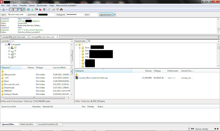Sort local files by Filesize column
Screen dimensions: 220x131
tap(28, 67)
